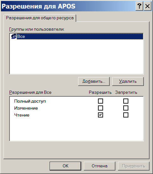Open the Добавить... dialog
153x174 pixels.
tap(94, 81)
